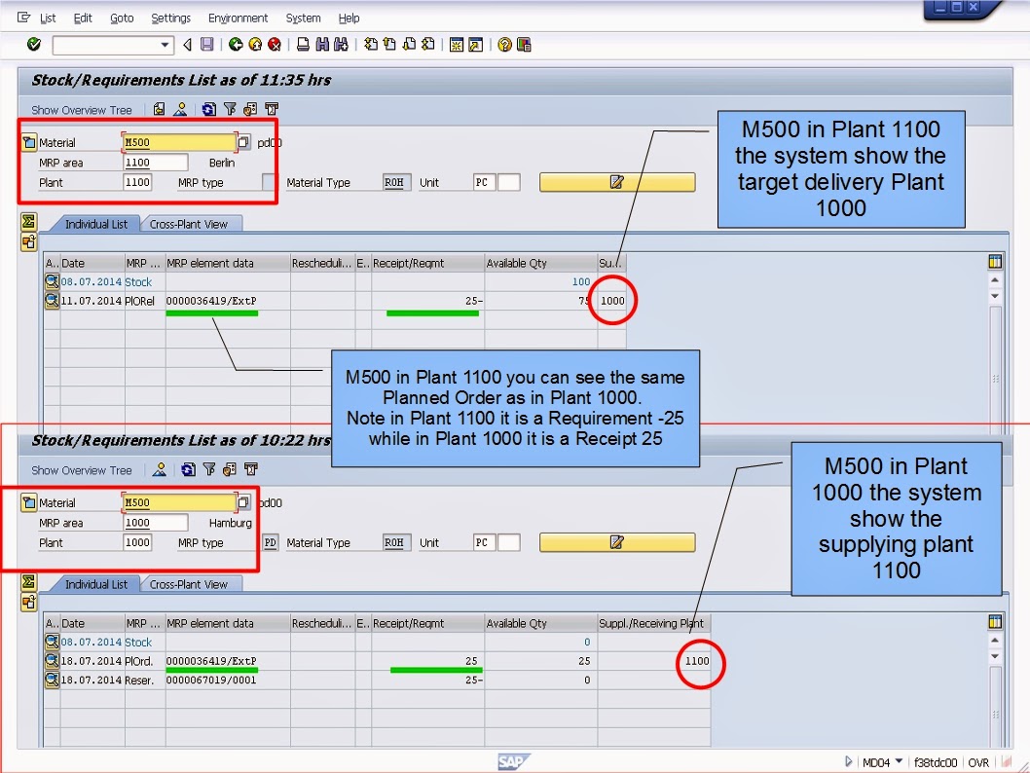
Task: Click the yellow Exit arrow icon
Action: click(255, 45)
